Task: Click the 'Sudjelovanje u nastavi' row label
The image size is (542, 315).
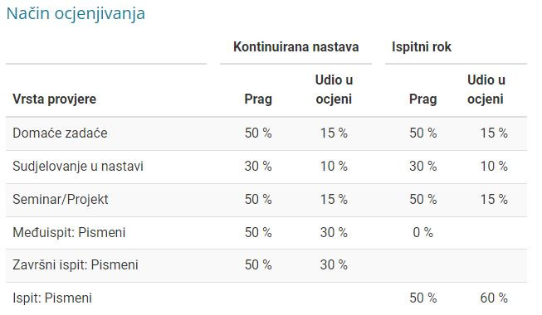Action: point(78,166)
